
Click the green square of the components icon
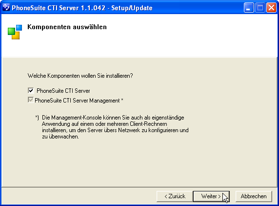pos(11,32)
